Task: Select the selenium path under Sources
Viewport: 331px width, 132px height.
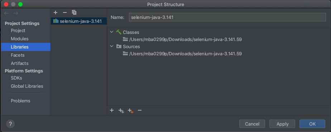Action: tap(185, 54)
